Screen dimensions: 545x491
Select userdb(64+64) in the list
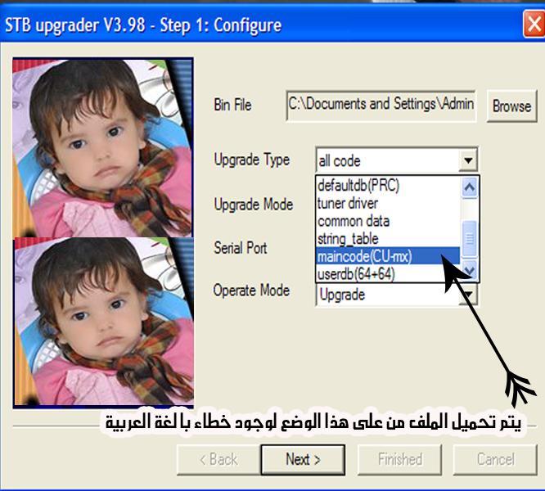click(388, 274)
